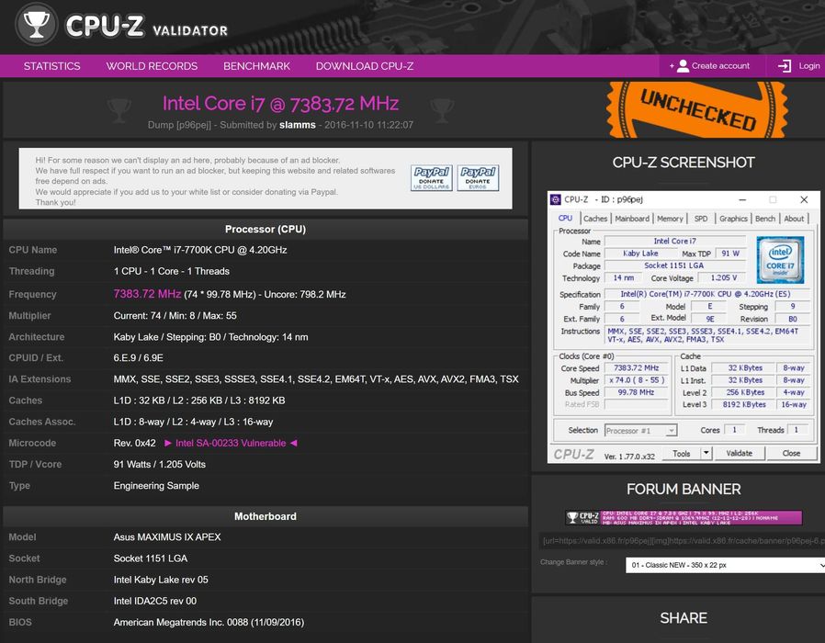Click the orange Unchecked stamp badge
This screenshot has width=825, height=643.
point(697,109)
